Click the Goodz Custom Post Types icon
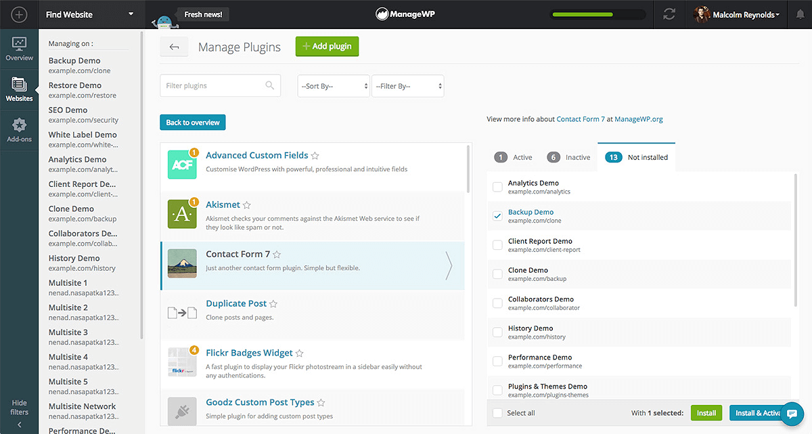This screenshot has width=812, height=434. coord(182,412)
